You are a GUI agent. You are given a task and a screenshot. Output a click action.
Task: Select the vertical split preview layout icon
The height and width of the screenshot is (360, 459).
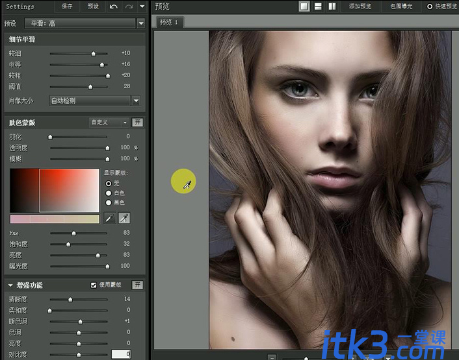(332, 6)
